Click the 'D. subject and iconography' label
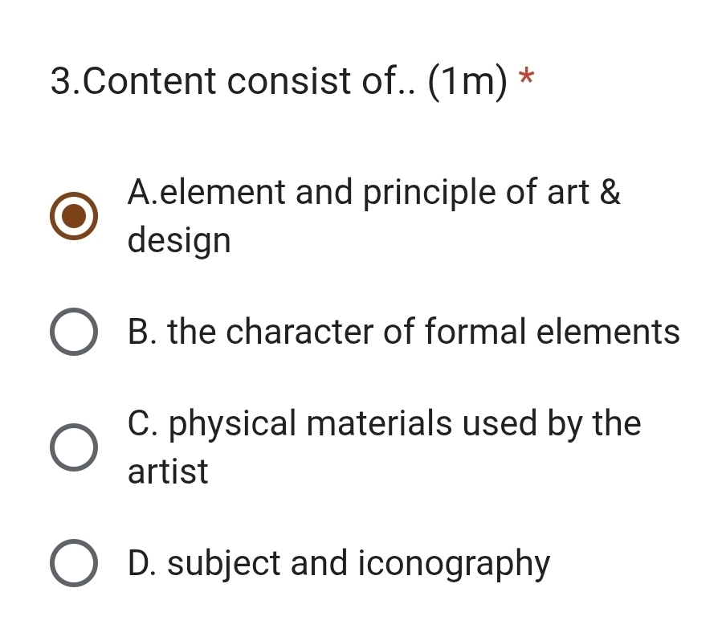Image resolution: width=722 pixels, height=641 pixels. pyautogui.click(x=338, y=563)
